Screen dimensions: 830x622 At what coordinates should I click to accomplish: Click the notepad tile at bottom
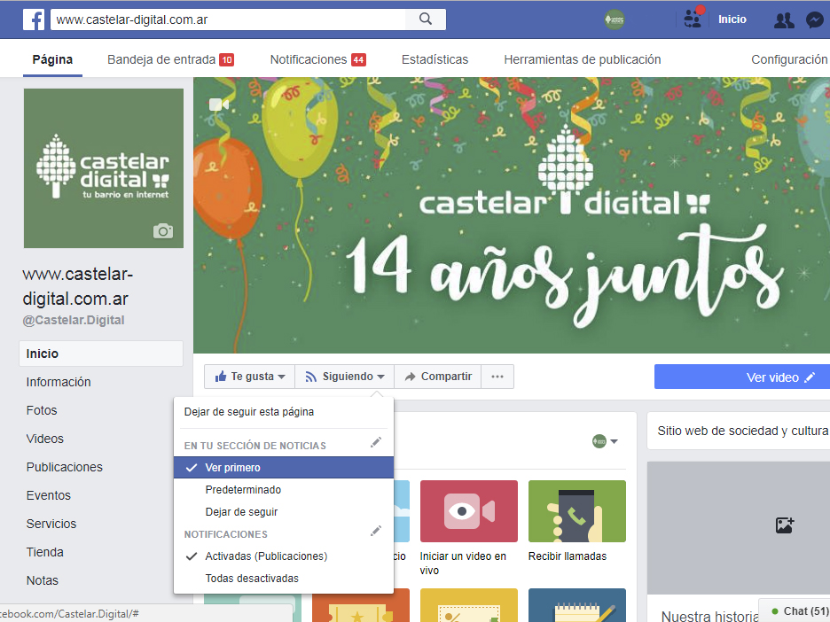(x=577, y=605)
